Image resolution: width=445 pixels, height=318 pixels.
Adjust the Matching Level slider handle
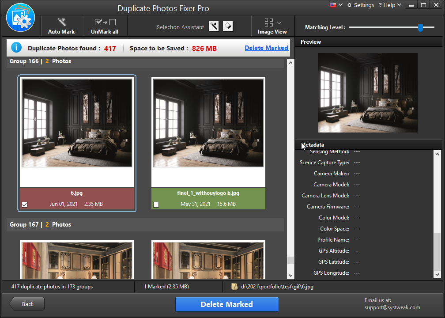pyautogui.click(x=420, y=27)
